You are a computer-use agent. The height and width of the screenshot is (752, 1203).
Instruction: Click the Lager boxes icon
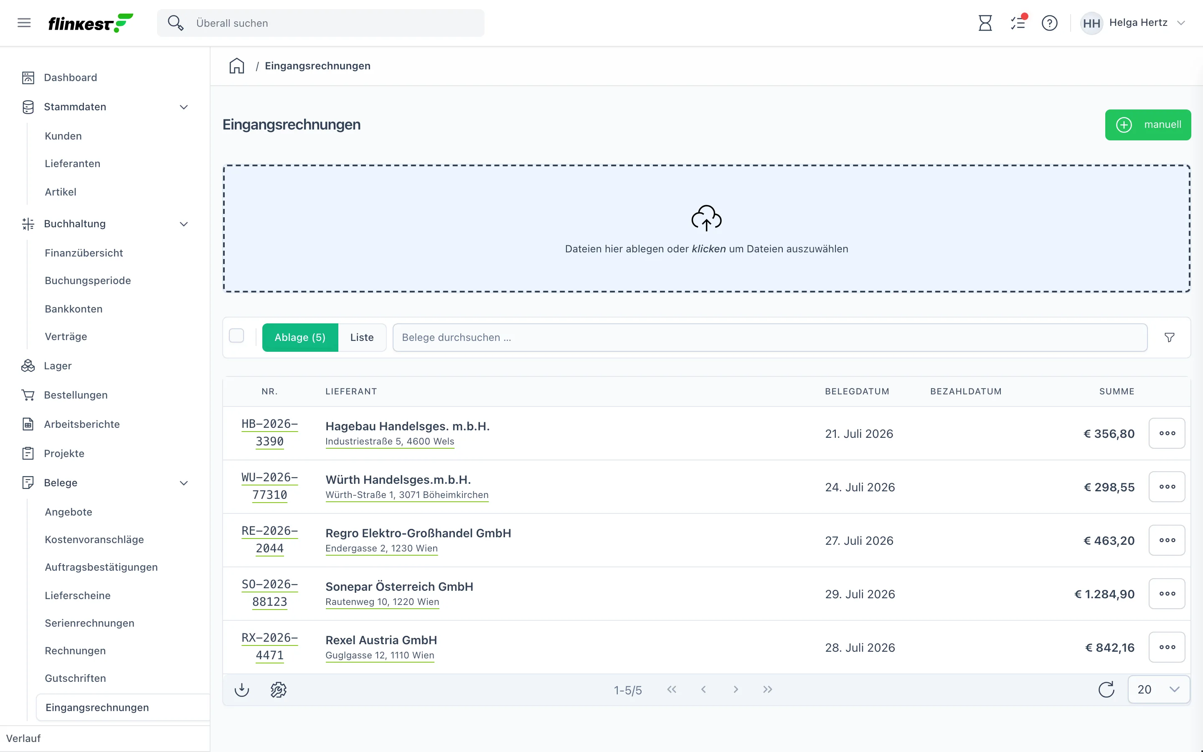[x=28, y=366]
